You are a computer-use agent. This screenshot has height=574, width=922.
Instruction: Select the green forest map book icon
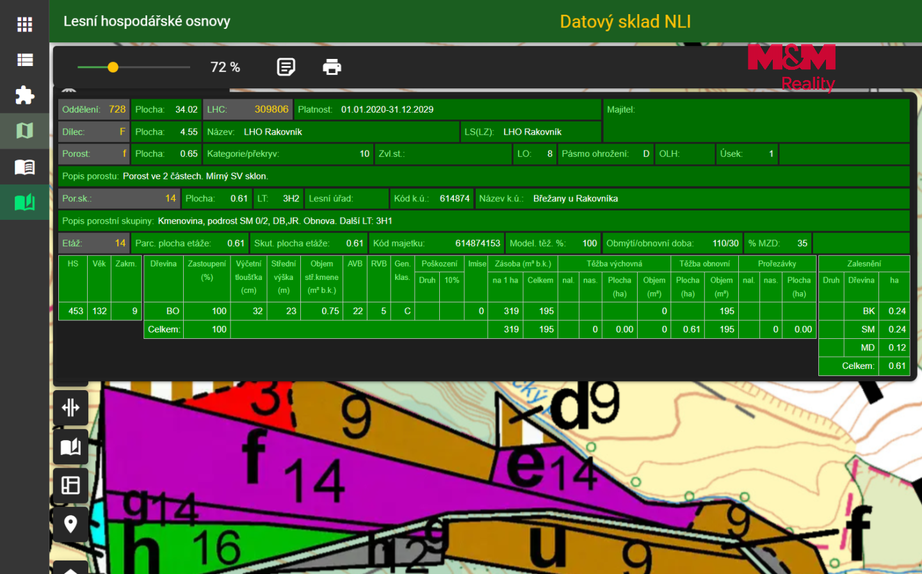24,202
